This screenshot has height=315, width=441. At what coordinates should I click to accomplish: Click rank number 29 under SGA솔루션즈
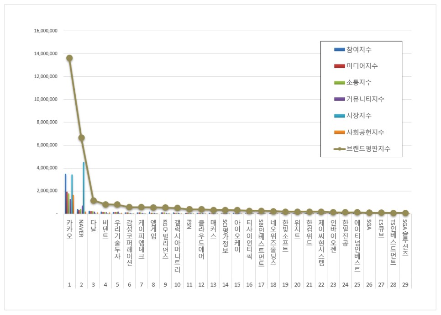click(x=405, y=284)
